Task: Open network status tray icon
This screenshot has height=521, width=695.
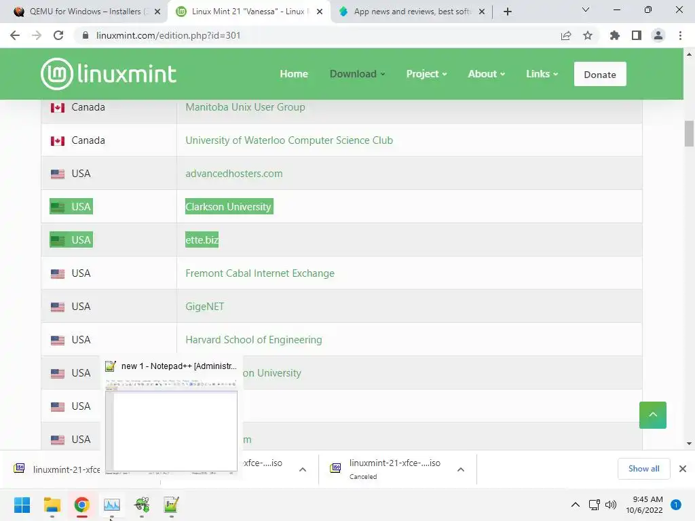Action: coord(594,505)
